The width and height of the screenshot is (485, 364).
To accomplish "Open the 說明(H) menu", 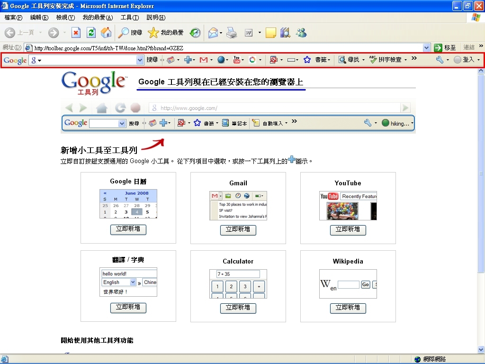I will (x=156, y=18).
